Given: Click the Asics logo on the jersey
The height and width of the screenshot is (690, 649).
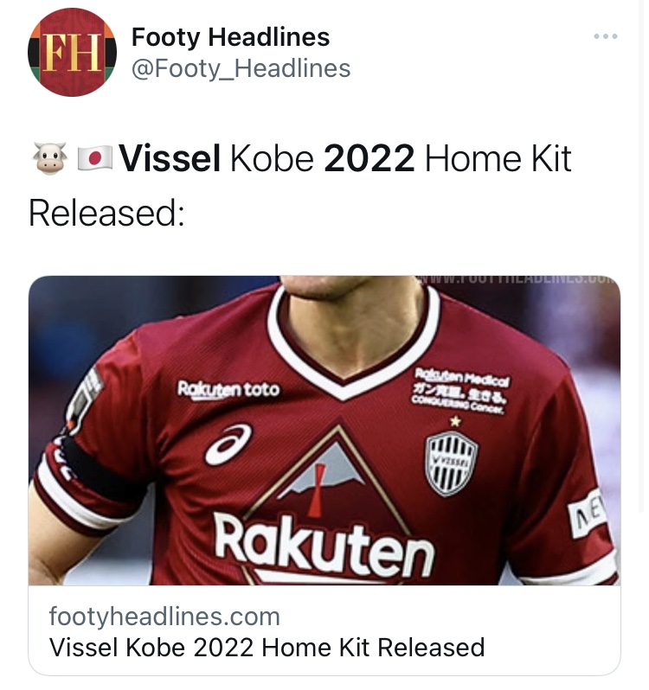Looking at the screenshot, I should (x=228, y=444).
